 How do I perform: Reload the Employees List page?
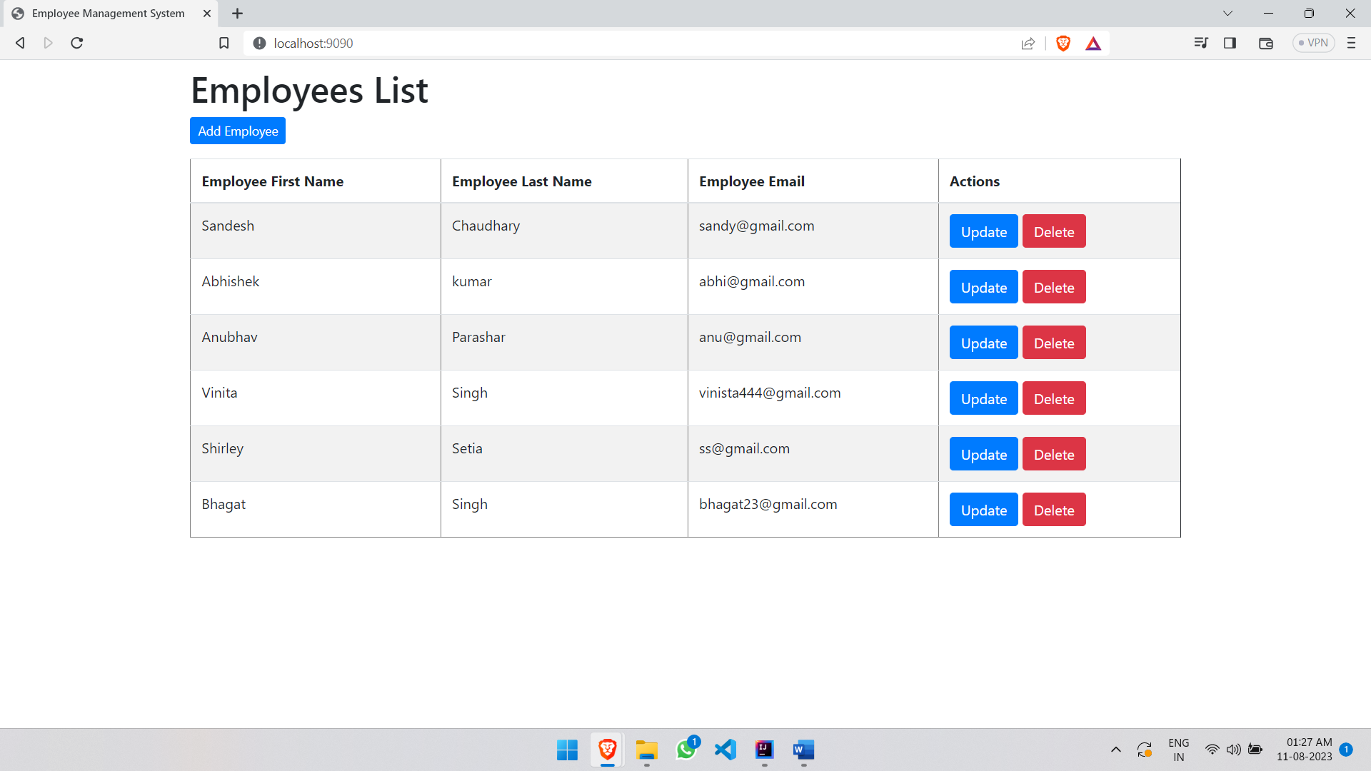(76, 43)
